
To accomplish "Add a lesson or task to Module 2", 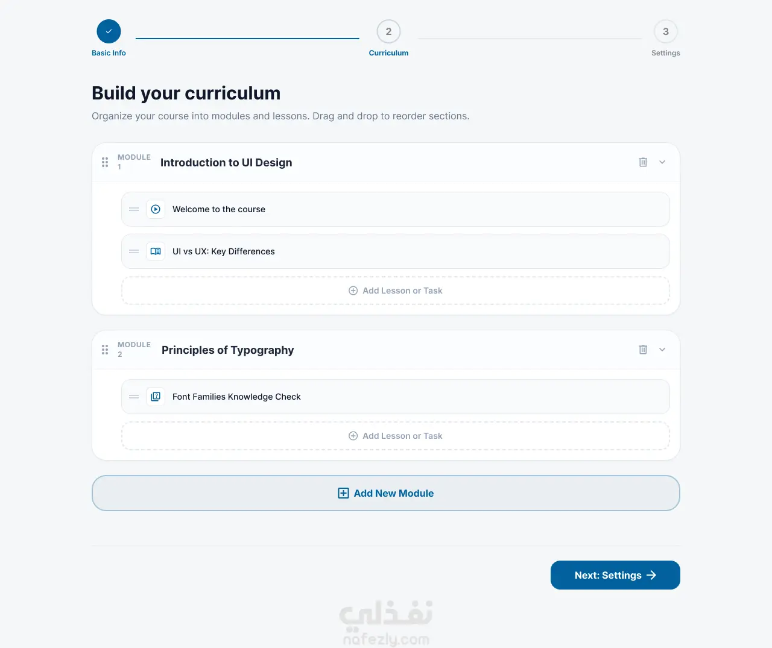I will (x=396, y=436).
